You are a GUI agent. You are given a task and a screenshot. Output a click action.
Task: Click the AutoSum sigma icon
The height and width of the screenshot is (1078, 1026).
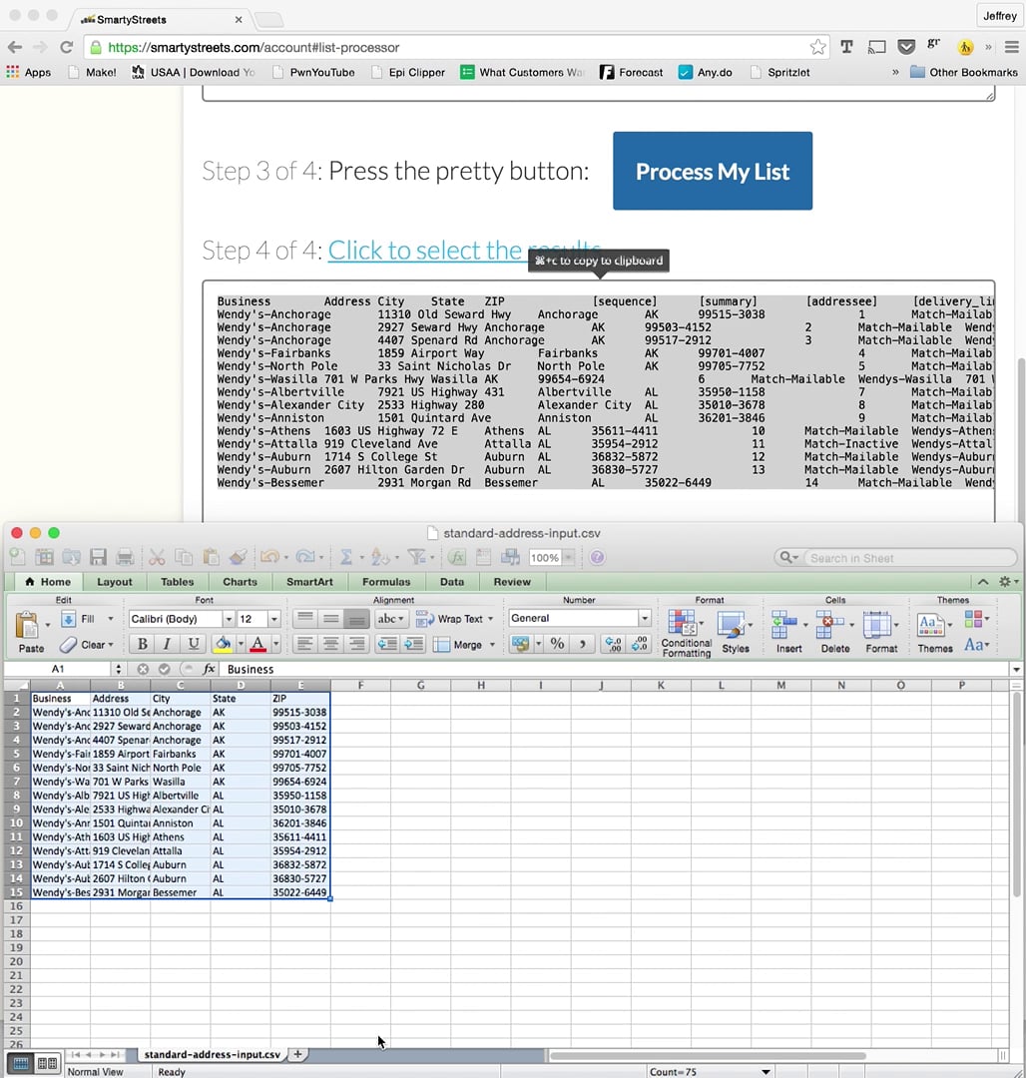click(x=346, y=557)
